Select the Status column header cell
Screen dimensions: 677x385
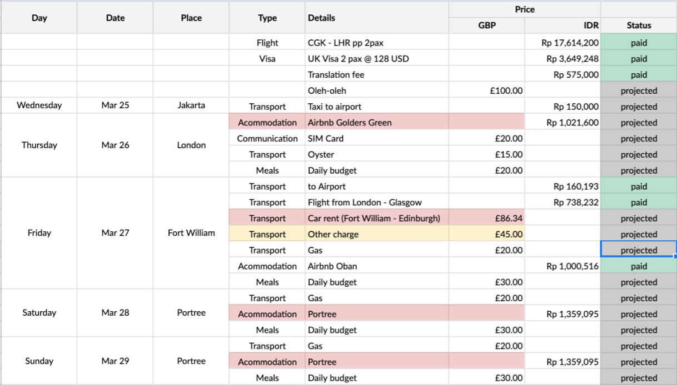click(x=639, y=26)
